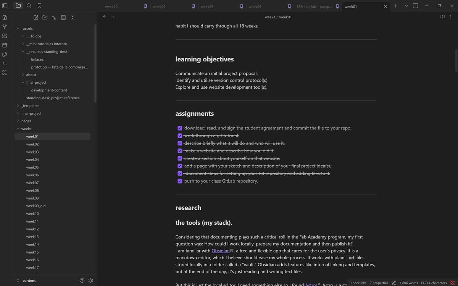
Task: Create a new folder in the file explorer
Action: (45, 18)
